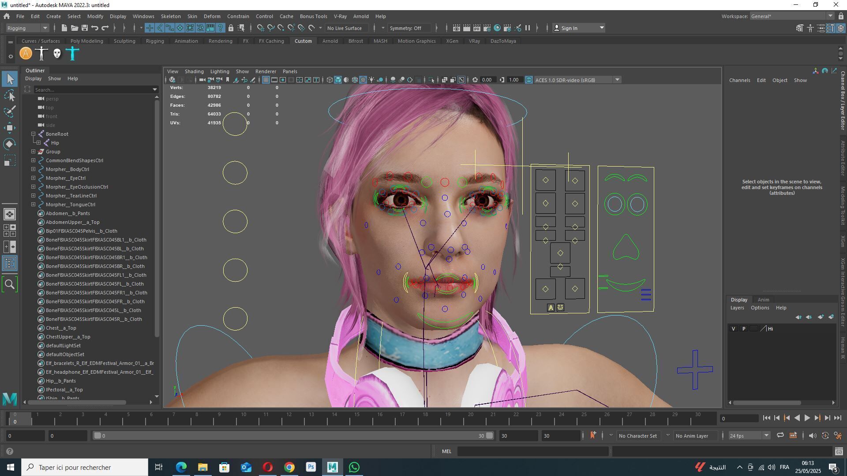847x476 pixels.
Task: Toggle the layer P playback box
Action: [744, 329]
